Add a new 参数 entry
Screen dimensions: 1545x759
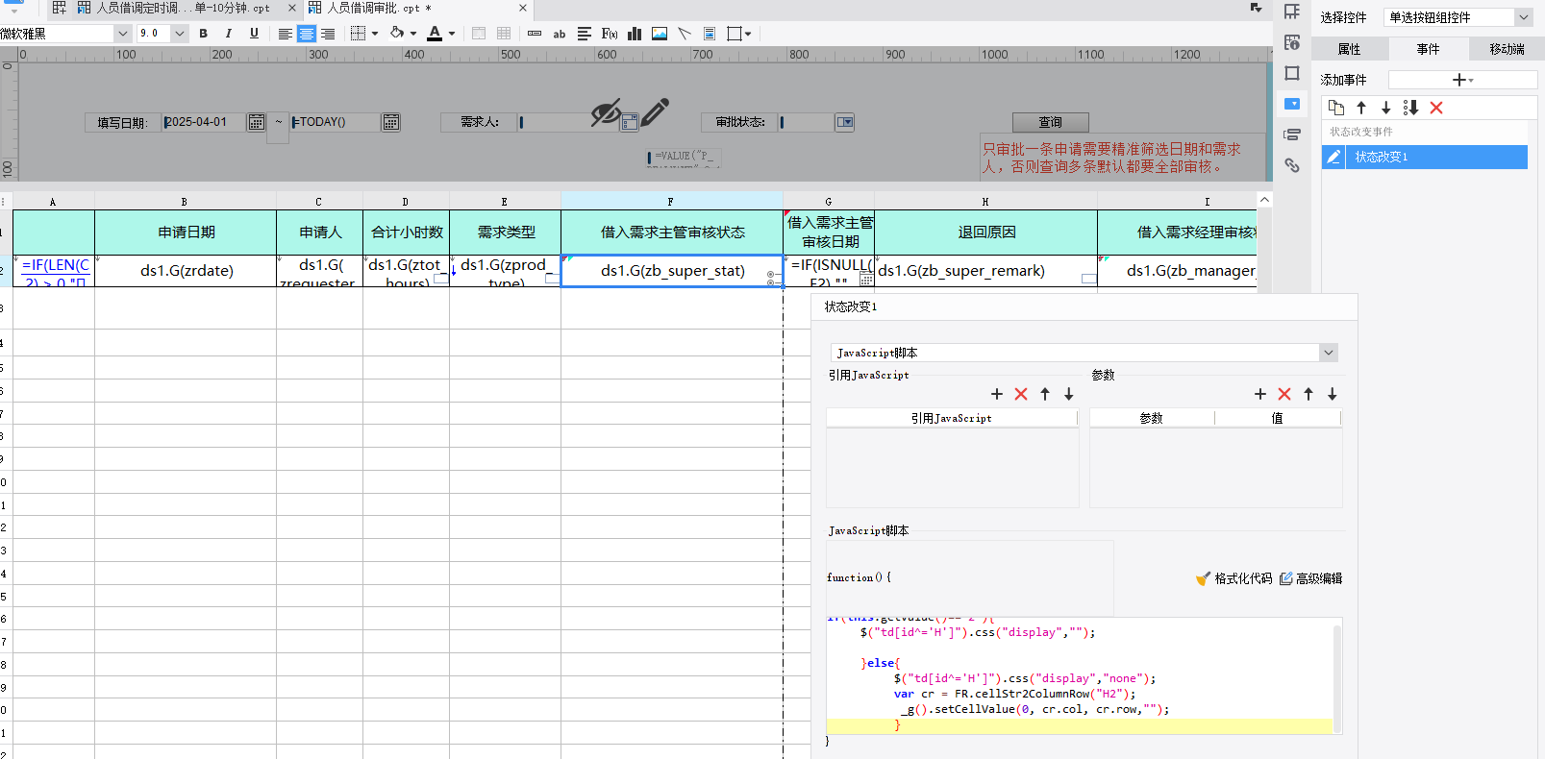[x=1260, y=394]
